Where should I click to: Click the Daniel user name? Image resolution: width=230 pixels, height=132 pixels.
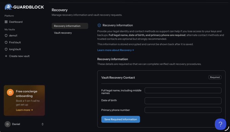point(16,124)
